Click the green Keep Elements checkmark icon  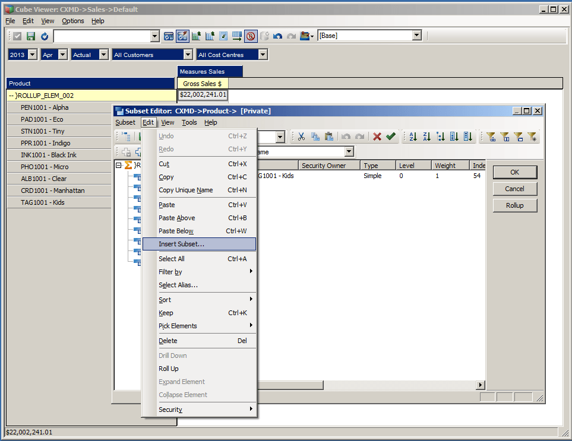pos(390,137)
